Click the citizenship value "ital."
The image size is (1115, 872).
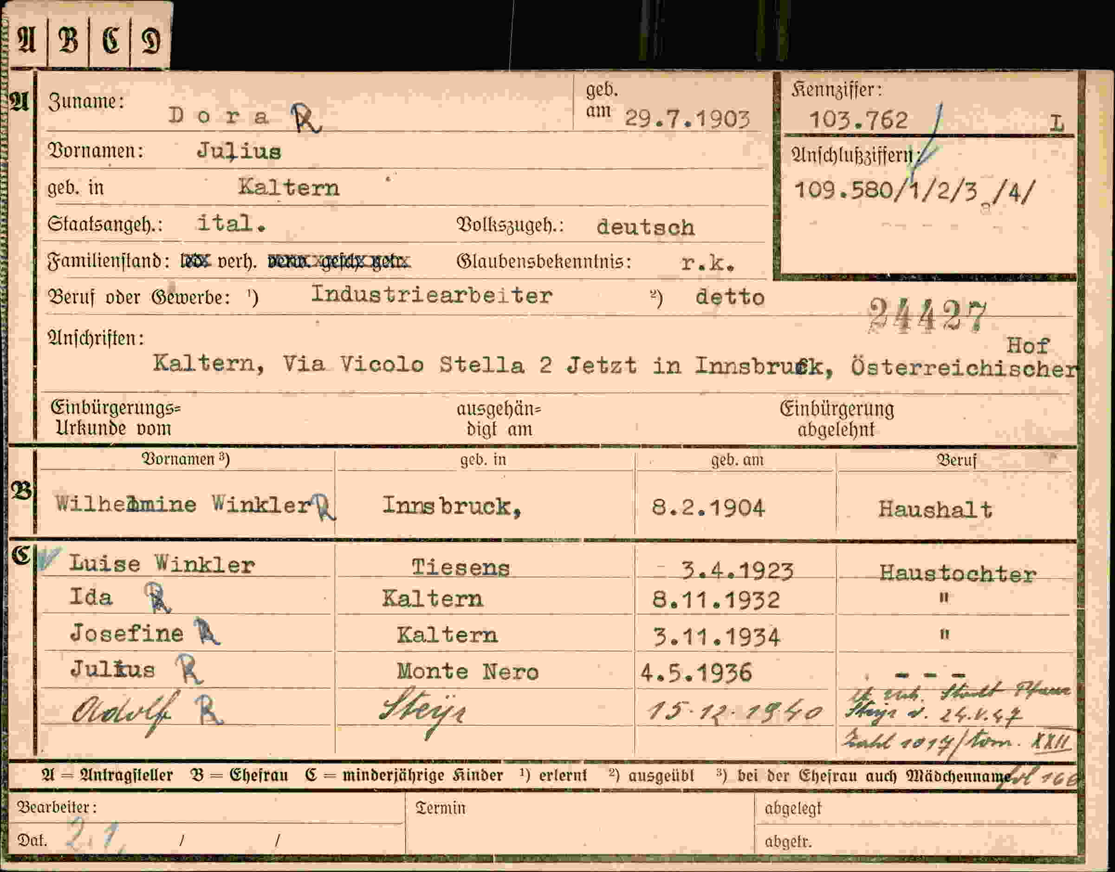click(x=232, y=223)
